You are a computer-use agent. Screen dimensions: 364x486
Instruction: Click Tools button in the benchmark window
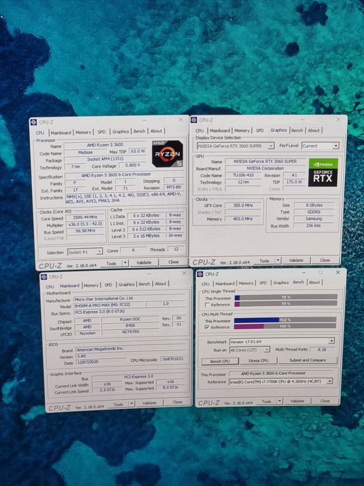click(x=266, y=401)
